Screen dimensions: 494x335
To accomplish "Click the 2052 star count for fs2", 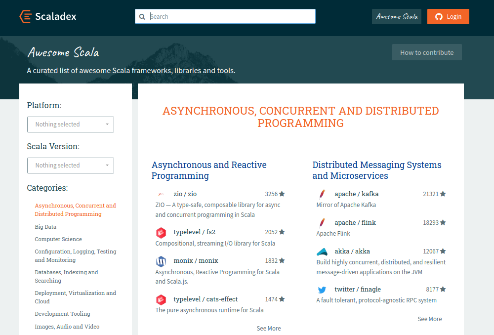I will (x=271, y=232).
